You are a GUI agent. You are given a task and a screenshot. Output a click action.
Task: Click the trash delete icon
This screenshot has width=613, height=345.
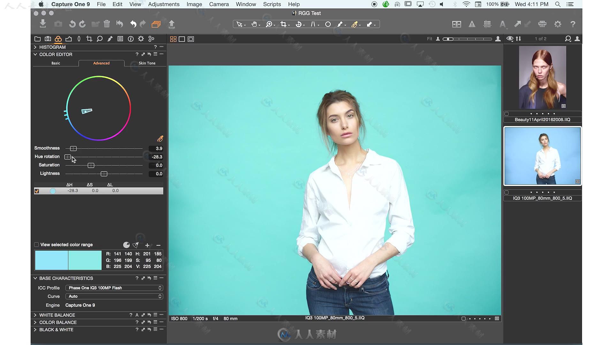(x=107, y=24)
